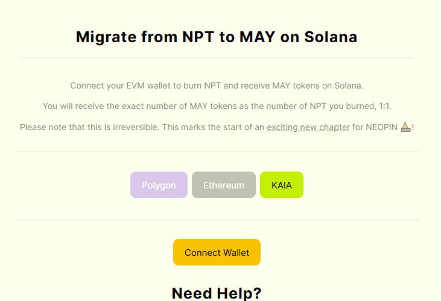Viewport: 441px width, 301px height.
Task: Click the 'Please note that this is irreversible' text
Action: point(89,127)
